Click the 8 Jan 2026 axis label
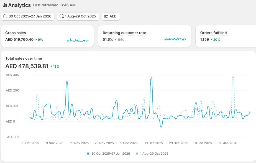The image size is (256, 163). [203, 143]
